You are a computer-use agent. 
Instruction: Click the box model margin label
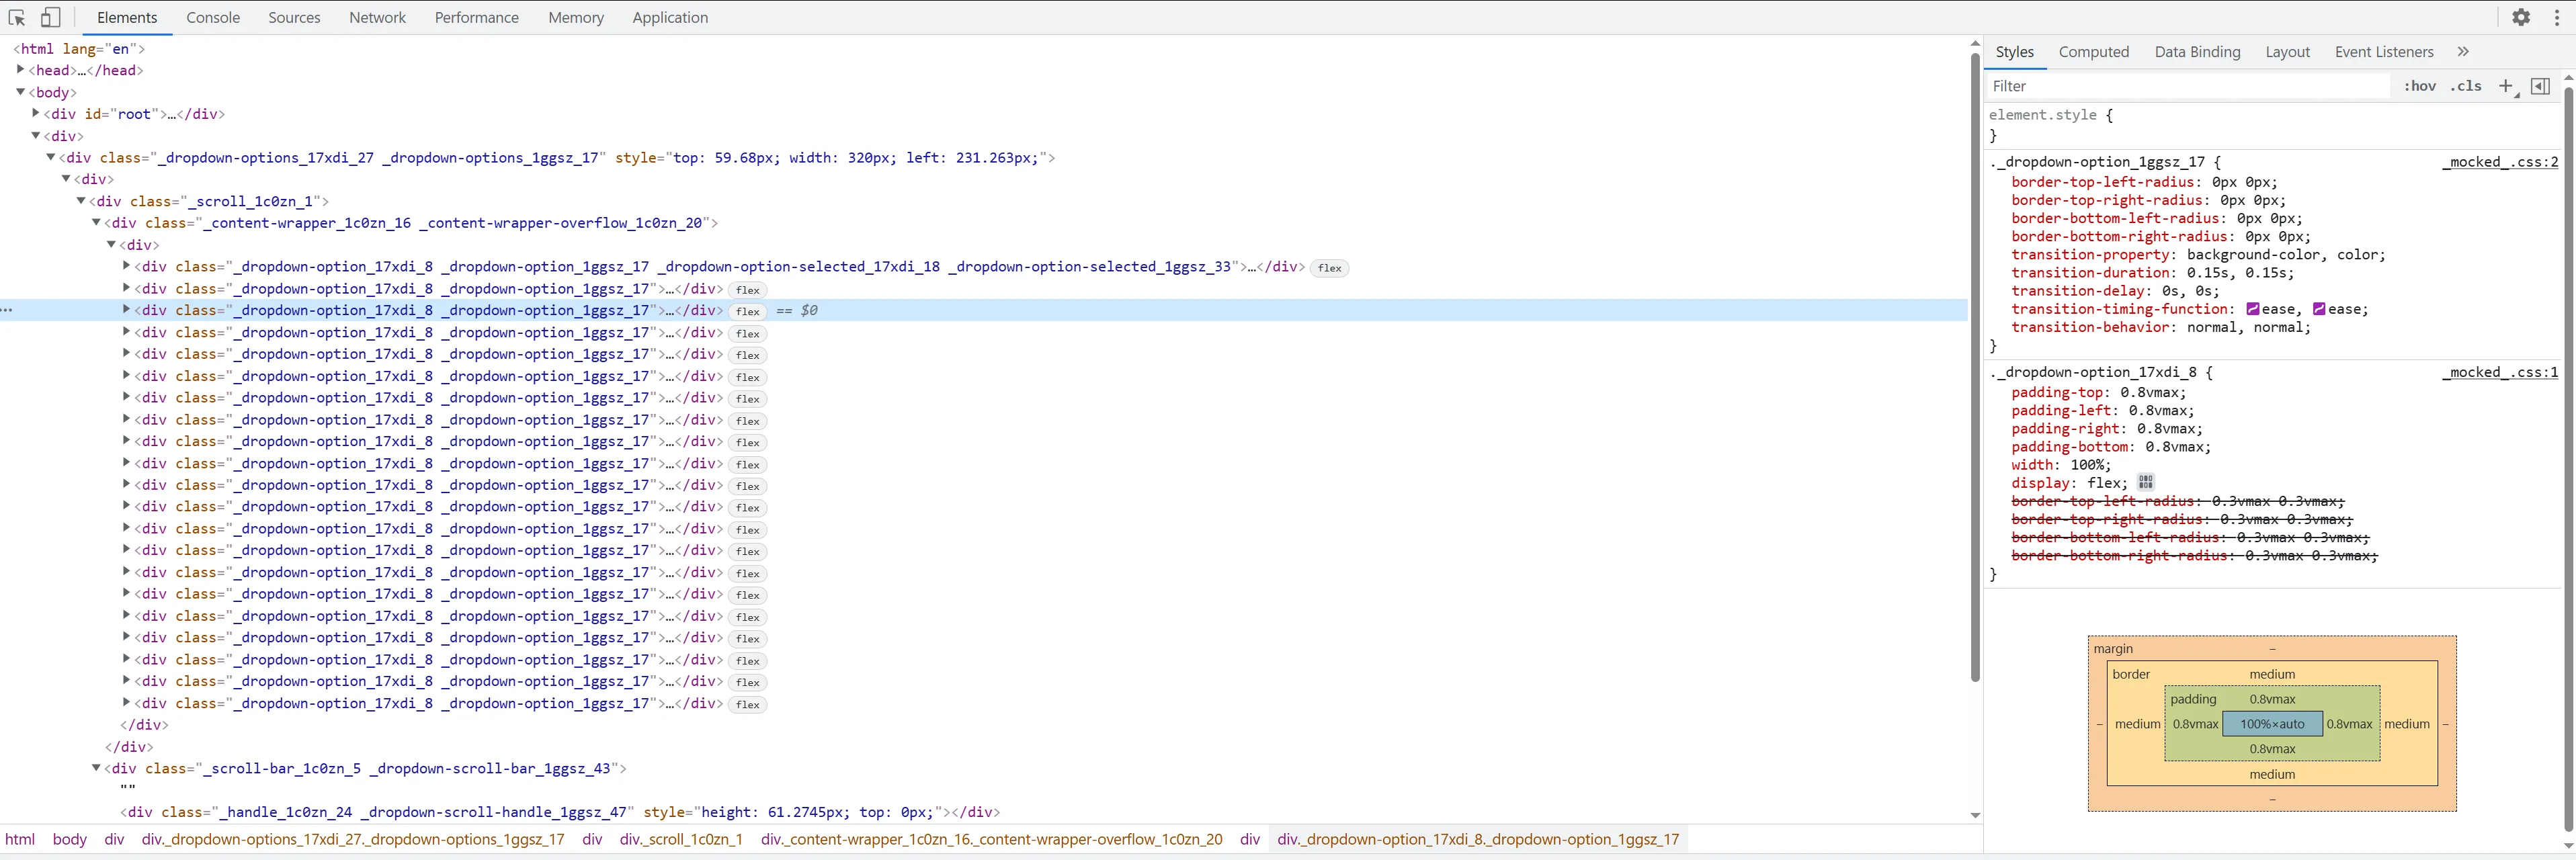(x=2113, y=648)
